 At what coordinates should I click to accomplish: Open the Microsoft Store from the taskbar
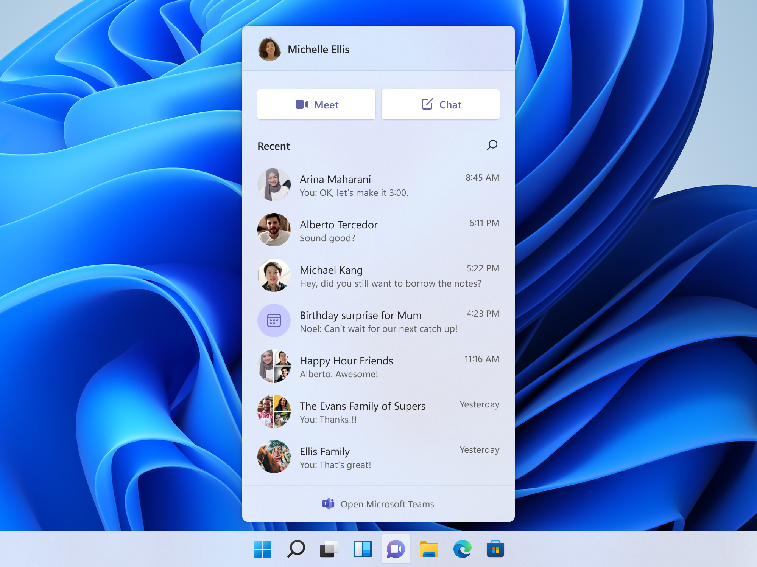(x=494, y=549)
